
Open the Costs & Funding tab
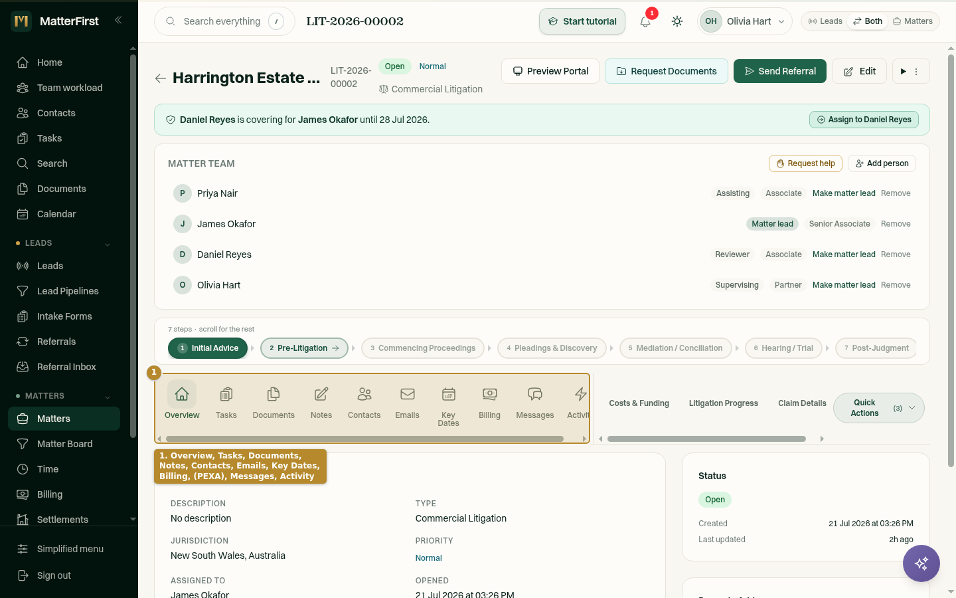point(639,403)
